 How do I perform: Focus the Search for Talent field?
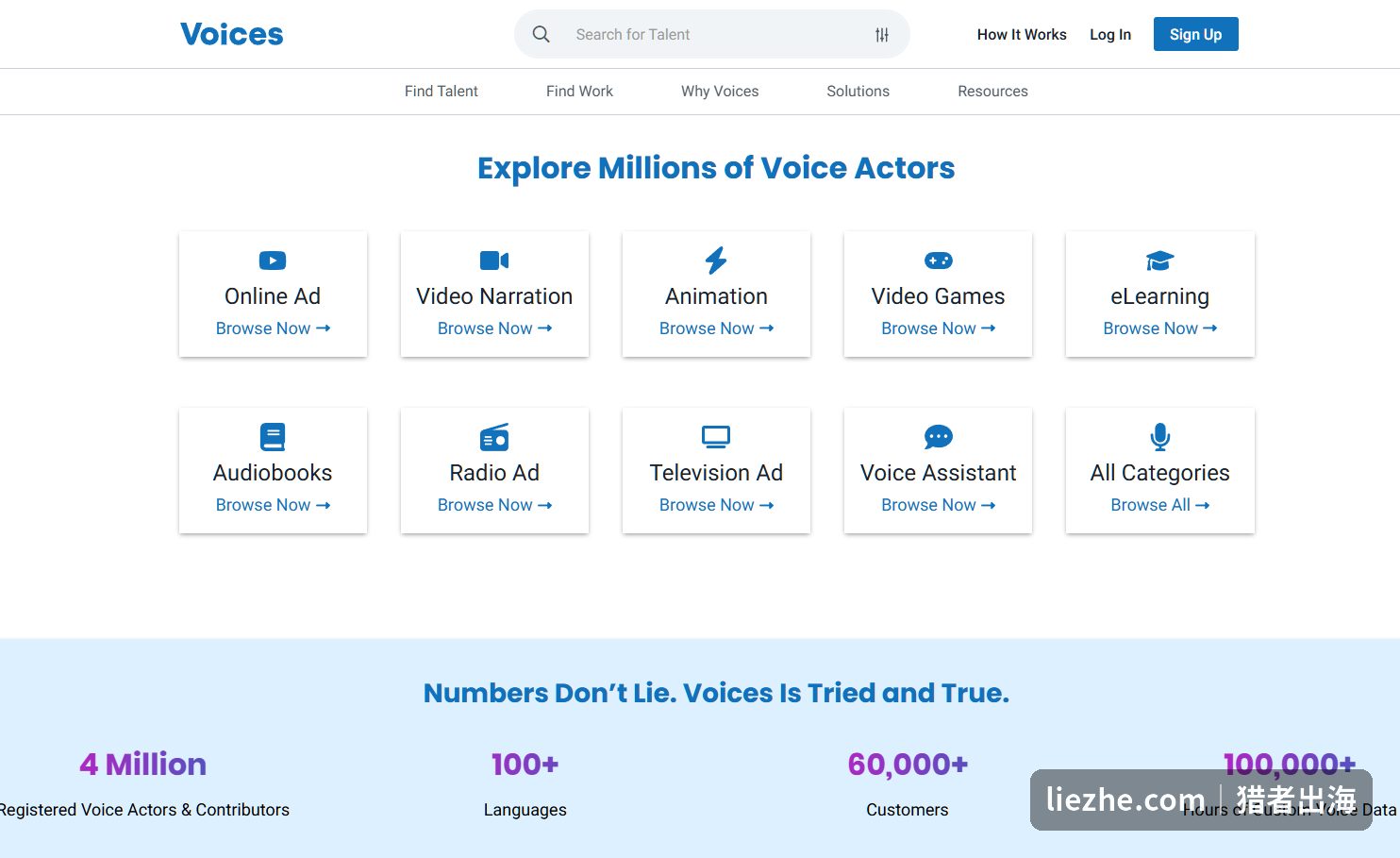tap(712, 34)
